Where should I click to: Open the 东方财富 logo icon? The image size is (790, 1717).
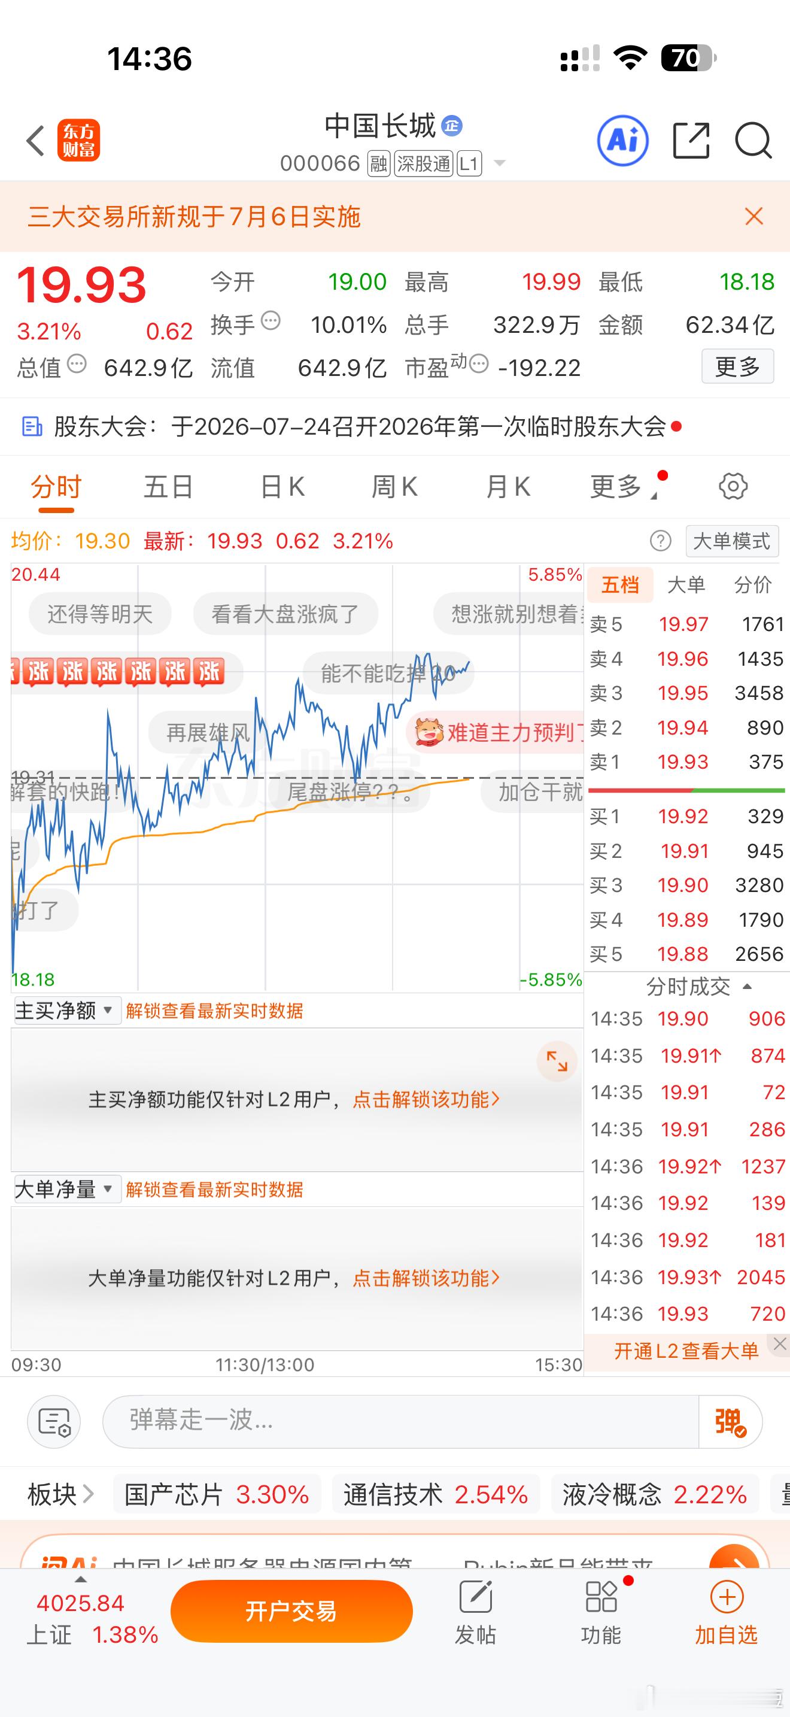coord(78,141)
